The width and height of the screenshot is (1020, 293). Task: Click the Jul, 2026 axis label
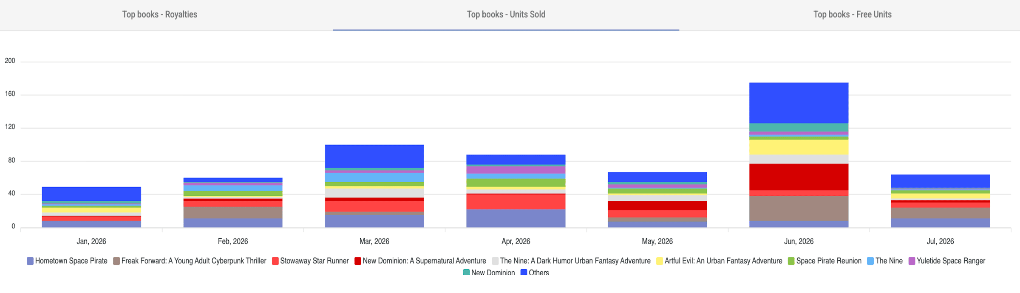941,241
